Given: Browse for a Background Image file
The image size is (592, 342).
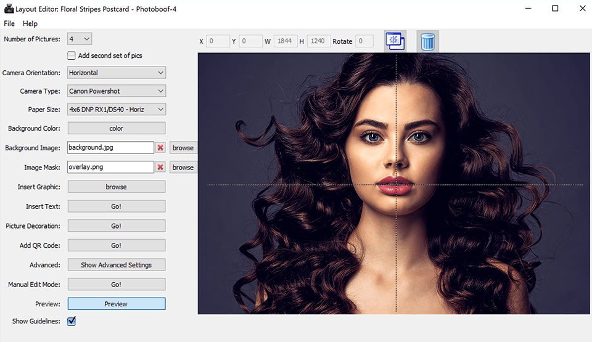Looking at the screenshot, I should [x=183, y=148].
